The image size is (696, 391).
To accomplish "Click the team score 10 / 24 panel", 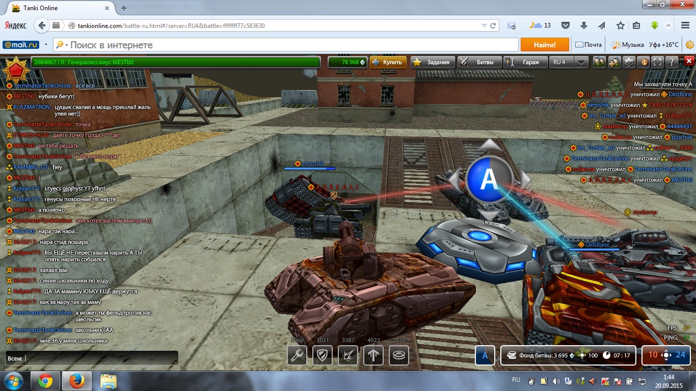I will (x=666, y=355).
